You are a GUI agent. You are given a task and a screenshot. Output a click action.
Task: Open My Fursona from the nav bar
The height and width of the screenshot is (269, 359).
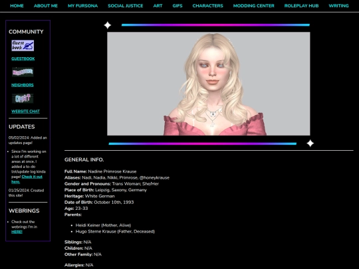click(82, 6)
